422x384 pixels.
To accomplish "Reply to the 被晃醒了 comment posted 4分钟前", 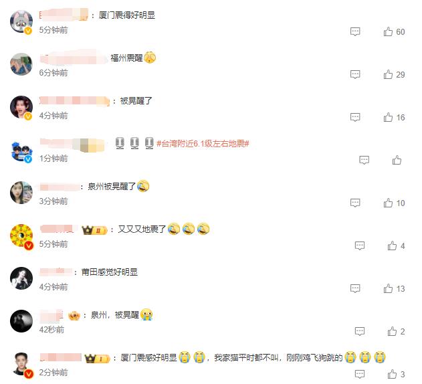I will [x=355, y=117].
